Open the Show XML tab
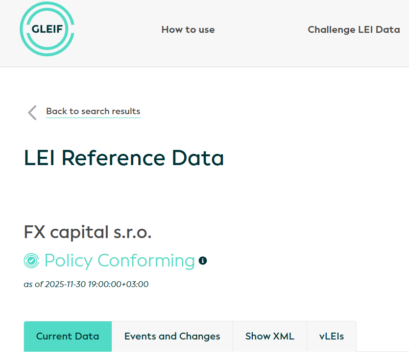This screenshot has width=409, height=363. point(270,336)
